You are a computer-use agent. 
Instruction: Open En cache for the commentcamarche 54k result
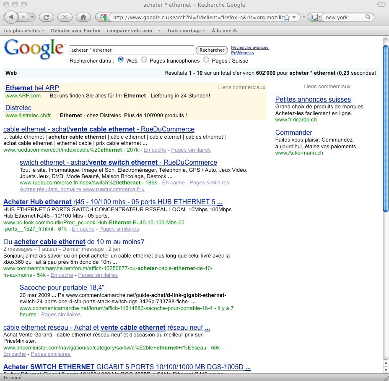(x=62, y=275)
